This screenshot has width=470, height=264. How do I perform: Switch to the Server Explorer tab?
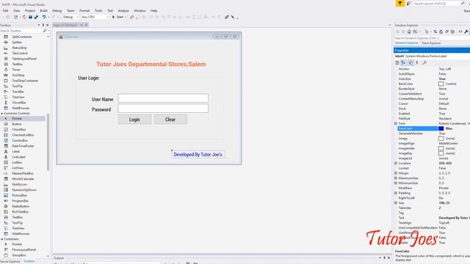pos(10,261)
